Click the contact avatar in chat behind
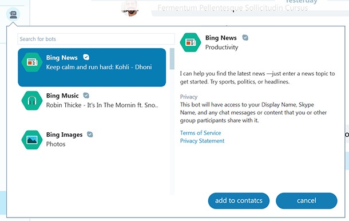The width and height of the screenshot is (349, 221). point(130,8)
